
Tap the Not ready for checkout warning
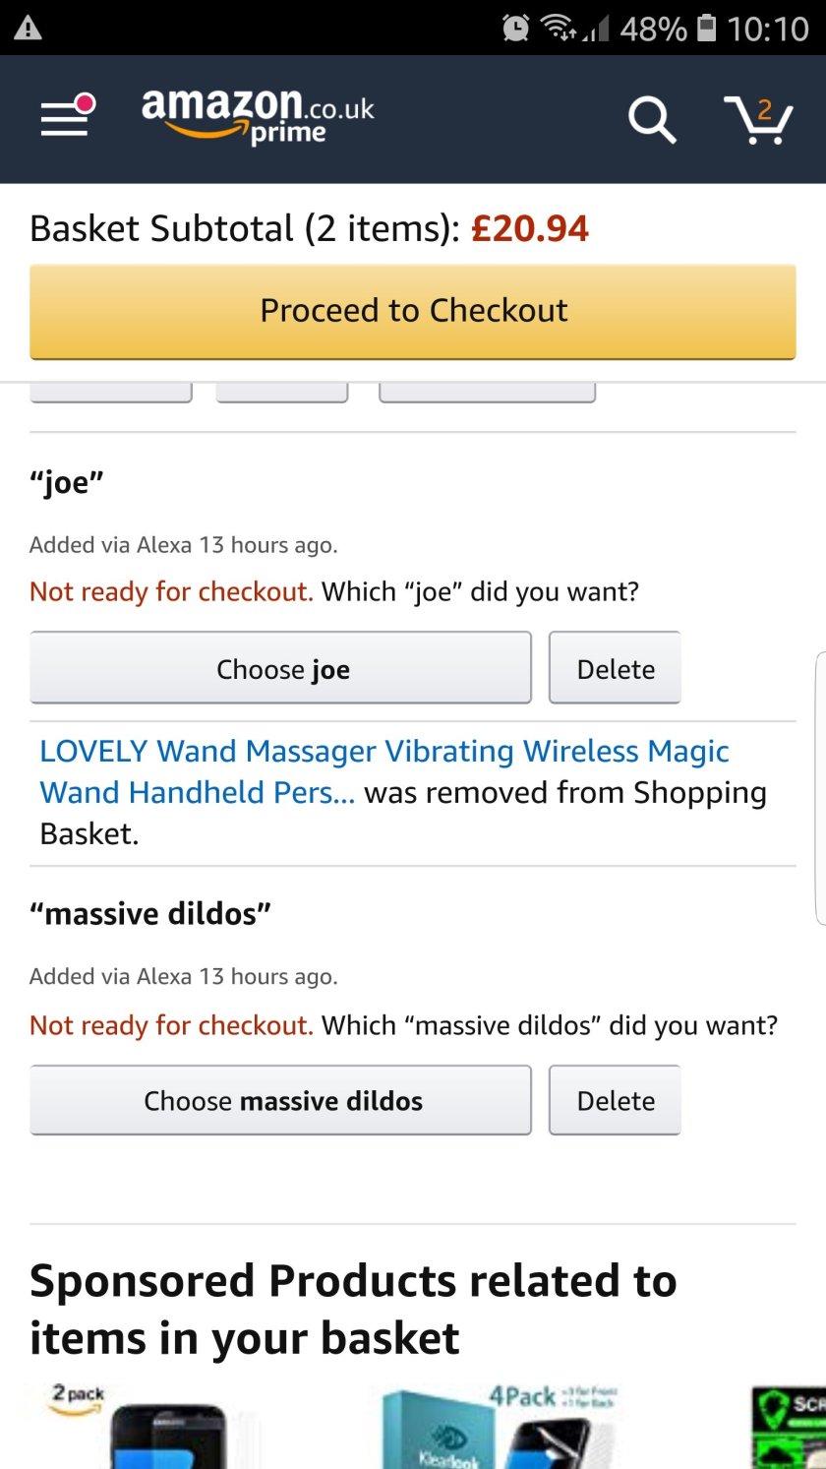tap(172, 591)
